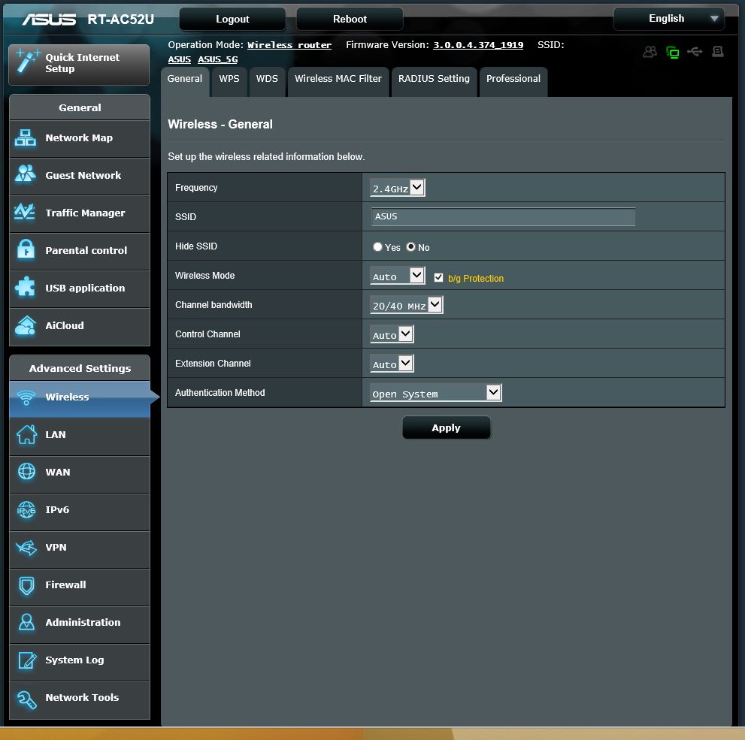The height and width of the screenshot is (740, 745).
Task: Click the Parental control padlock icon
Action: [x=26, y=249]
